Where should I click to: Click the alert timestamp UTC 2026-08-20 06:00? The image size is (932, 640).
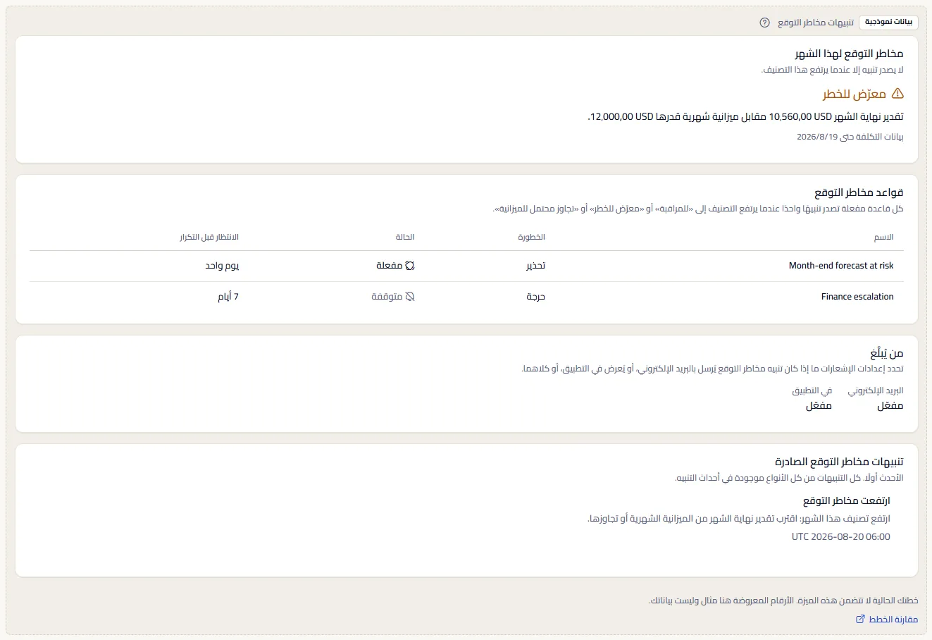point(841,537)
